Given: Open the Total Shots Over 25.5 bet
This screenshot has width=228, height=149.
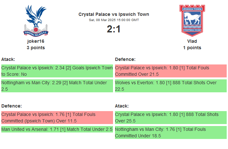Looking at the screenshot, I should click(x=171, y=118).
